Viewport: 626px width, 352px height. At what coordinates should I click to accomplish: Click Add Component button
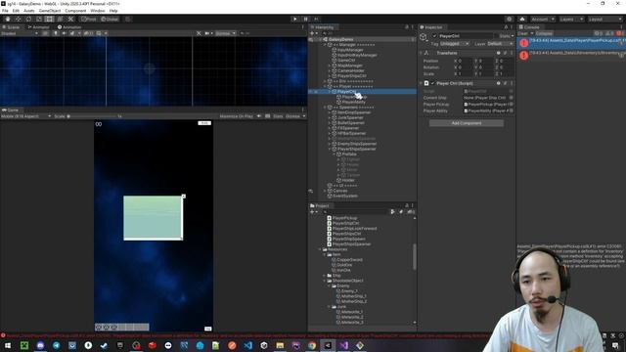coord(467,123)
